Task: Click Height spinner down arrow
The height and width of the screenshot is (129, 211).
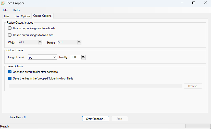Action: click(x=79, y=43)
